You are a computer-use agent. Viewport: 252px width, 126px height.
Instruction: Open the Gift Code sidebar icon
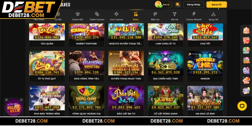[246, 80]
